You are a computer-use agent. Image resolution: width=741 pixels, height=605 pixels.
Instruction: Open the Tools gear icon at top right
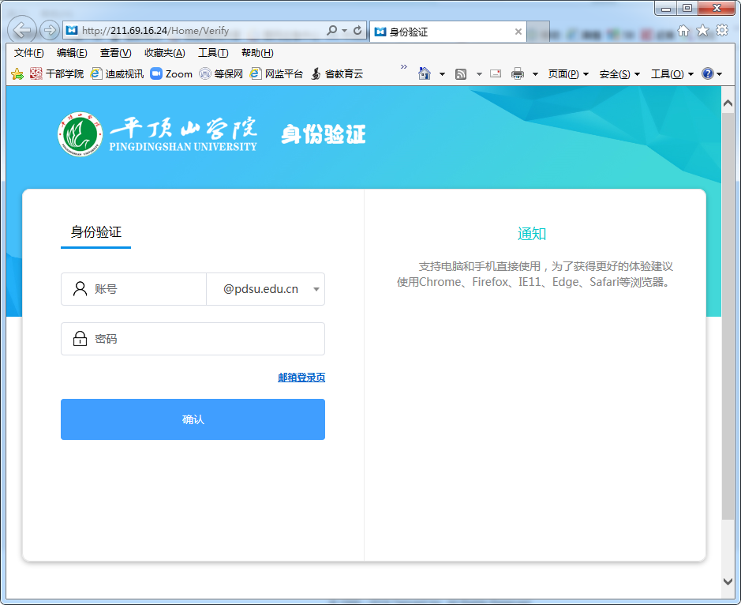click(x=722, y=31)
